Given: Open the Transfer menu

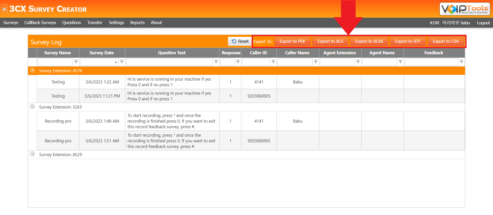Looking at the screenshot, I should [95, 23].
